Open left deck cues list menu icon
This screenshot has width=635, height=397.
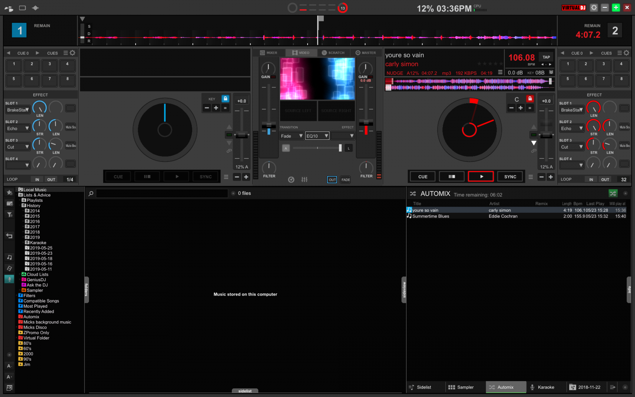(66, 53)
